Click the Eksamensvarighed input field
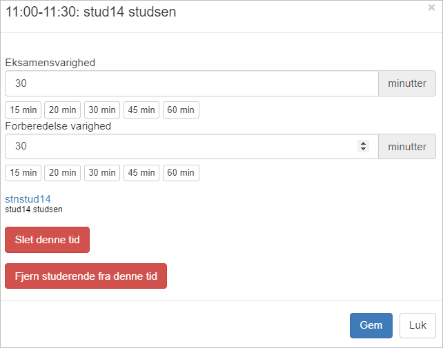The height and width of the screenshot is (348, 443). click(x=191, y=83)
